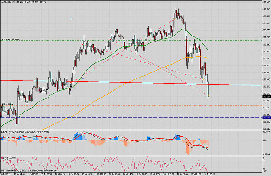Click the 10 Jul 12:10 time axis label
Image resolution: width=271 pixels, height=176 pixels.
pos(101,174)
